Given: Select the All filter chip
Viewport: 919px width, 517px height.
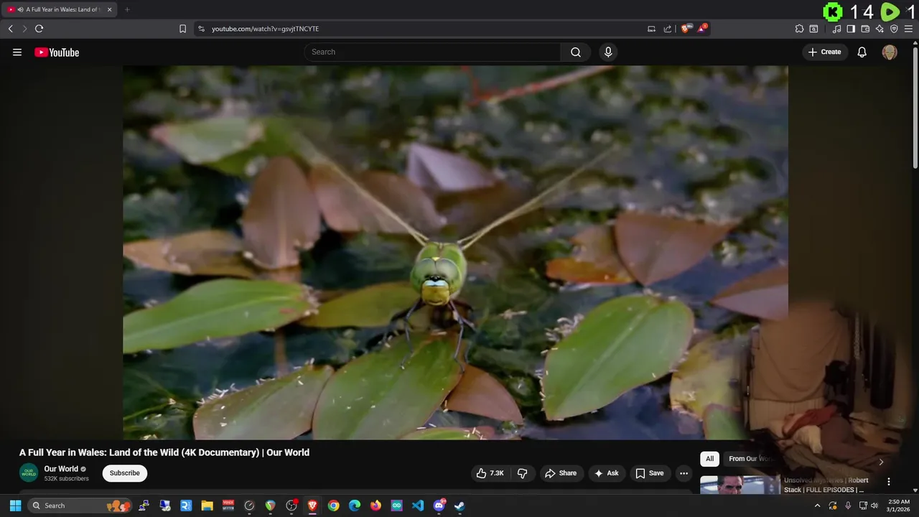Looking at the screenshot, I should click(709, 459).
